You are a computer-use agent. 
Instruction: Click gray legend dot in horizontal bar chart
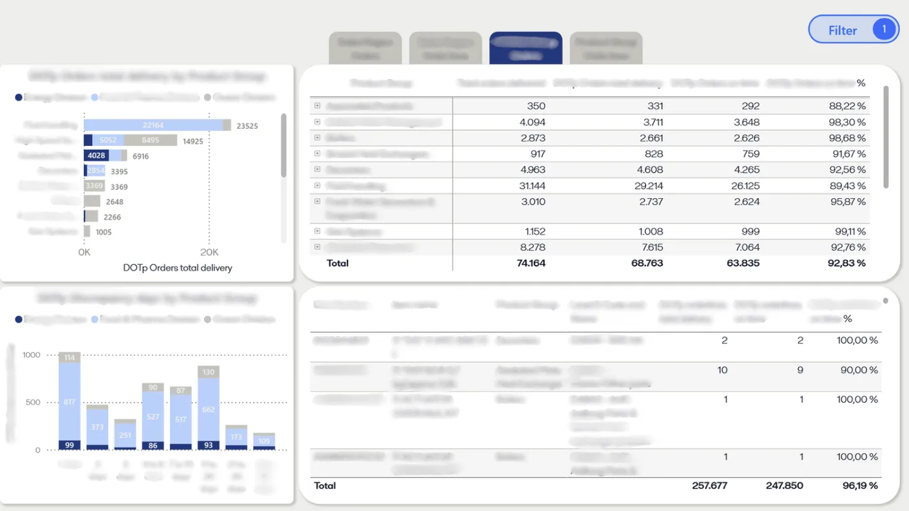tap(207, 97)
